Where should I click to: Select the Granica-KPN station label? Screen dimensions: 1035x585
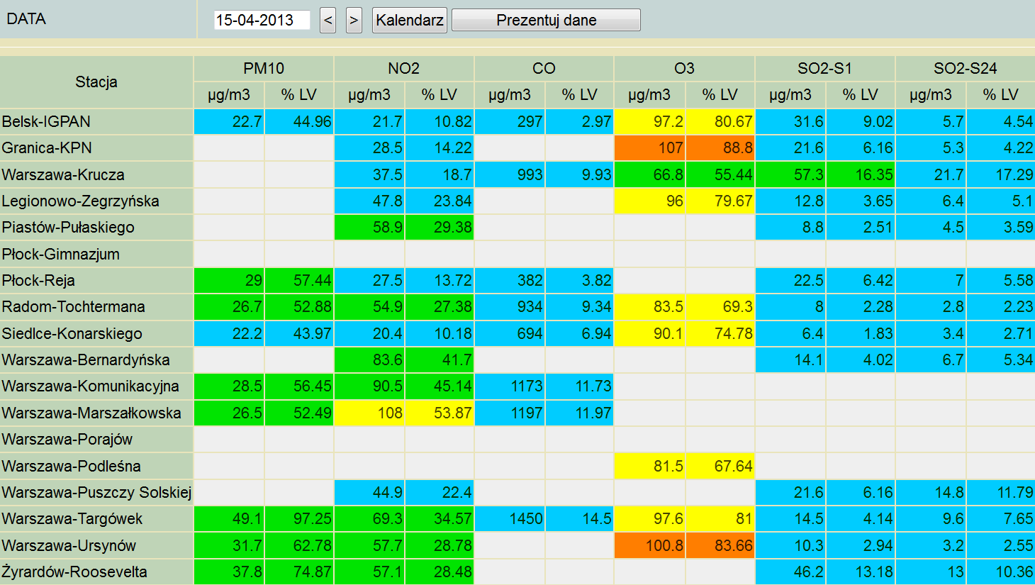click(x=96, y=147)
